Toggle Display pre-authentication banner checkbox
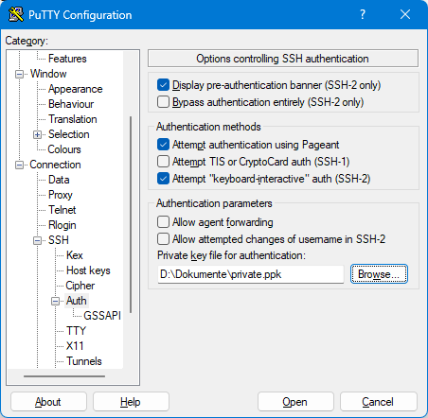Image resolution: width=428 pixels, height=418 pixels. (x=163, y=85)
